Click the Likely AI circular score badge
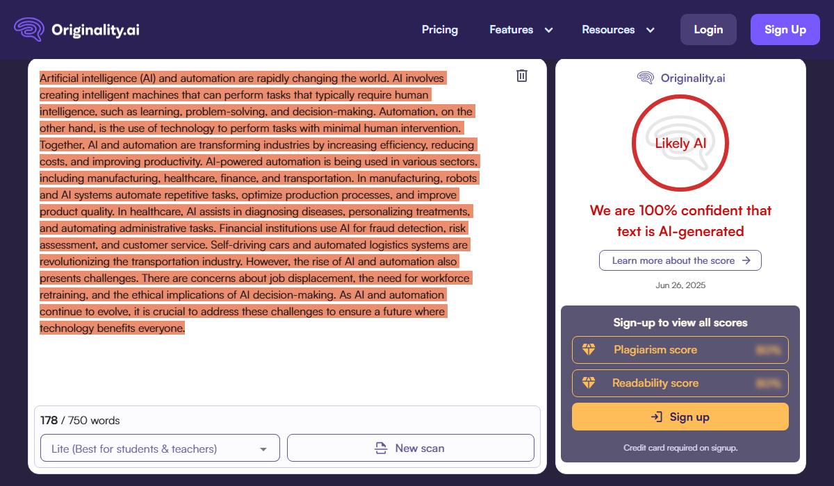The image size is (834, 486). click(680, 143)
